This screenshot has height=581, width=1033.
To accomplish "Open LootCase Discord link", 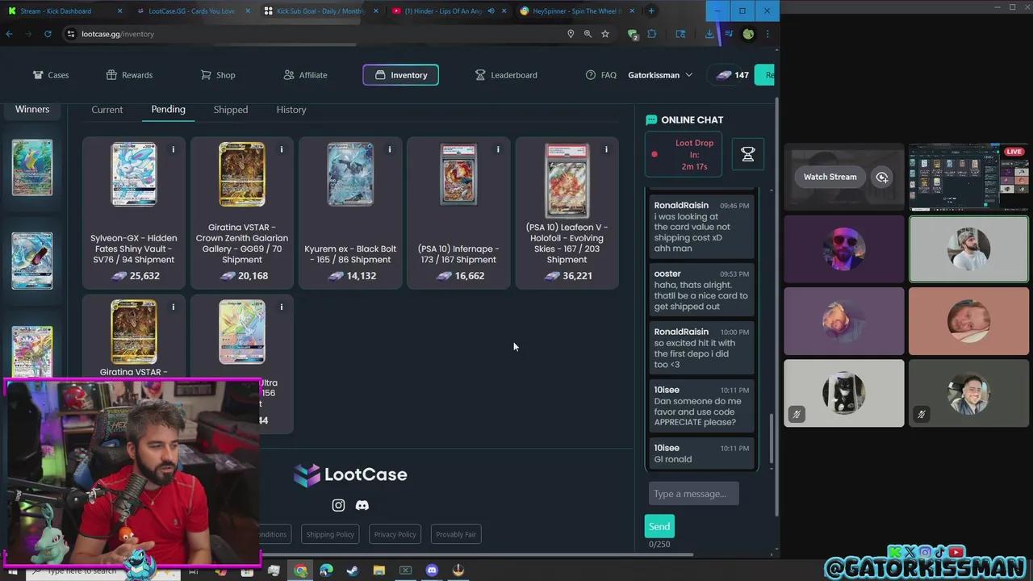I will pos(362,505).
